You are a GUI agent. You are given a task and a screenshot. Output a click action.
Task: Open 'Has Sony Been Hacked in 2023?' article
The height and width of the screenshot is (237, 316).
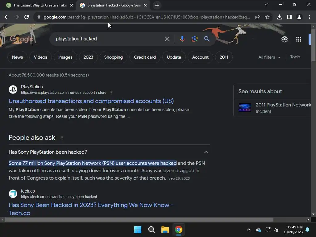click(91, 209)
